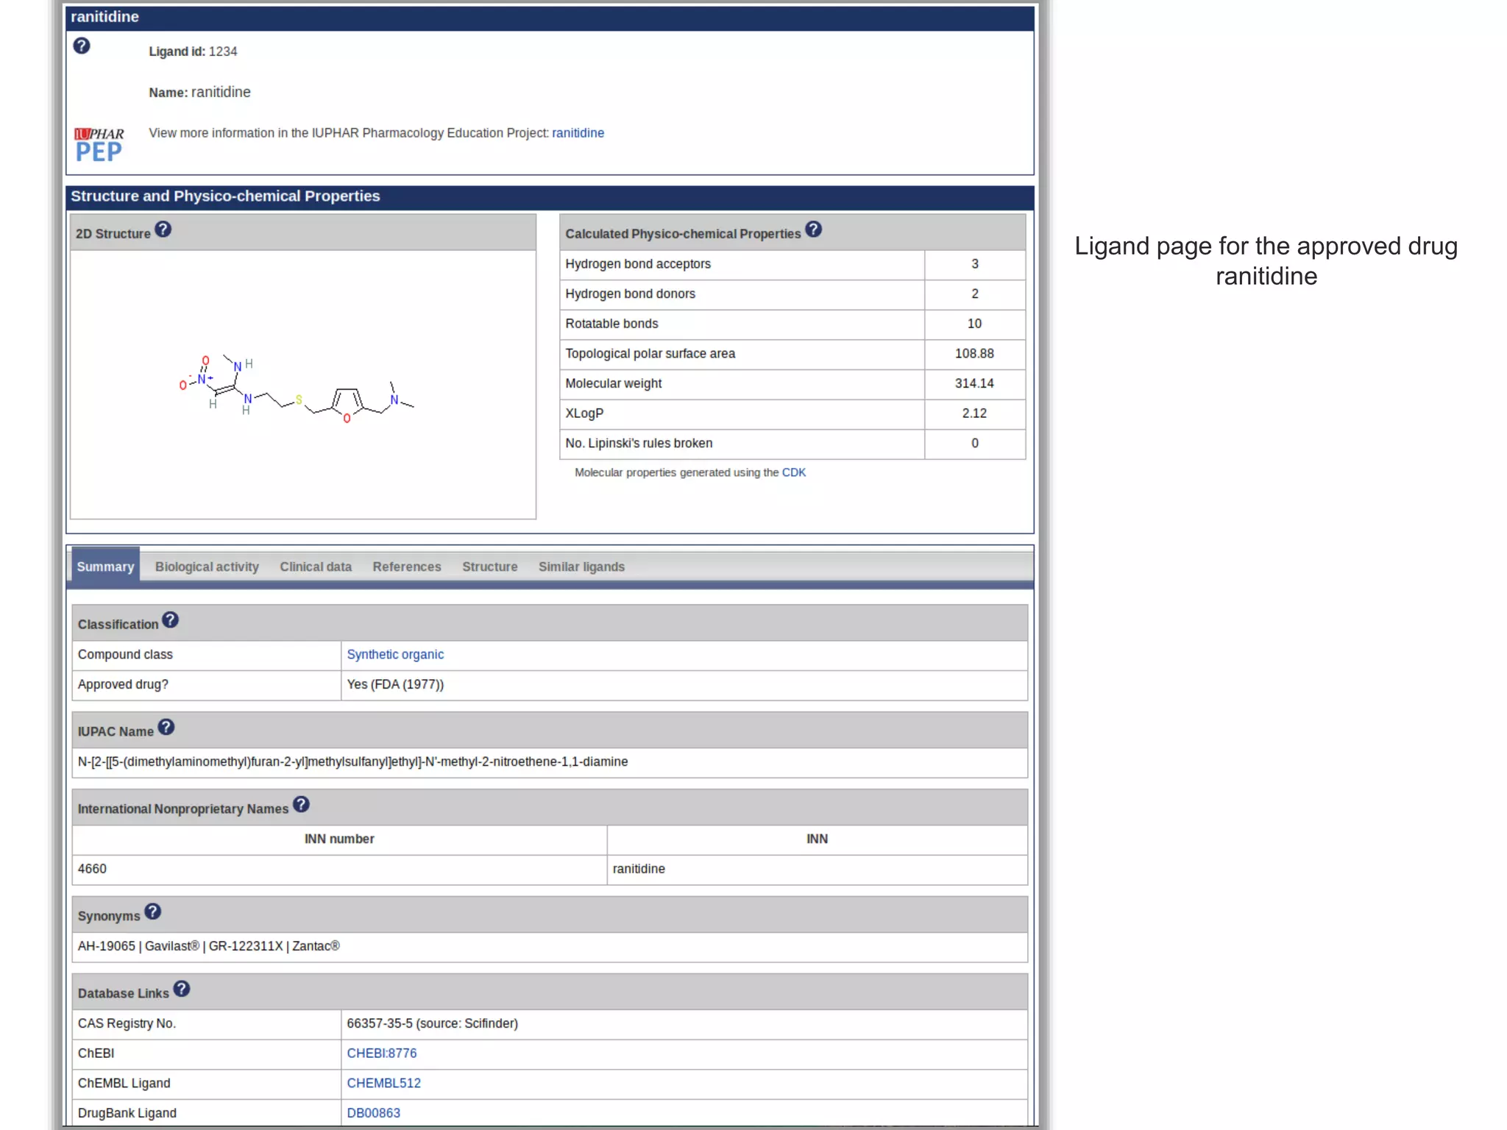1507x1130 pixels.
Task: Open the Structure tab
Action: 490,566
